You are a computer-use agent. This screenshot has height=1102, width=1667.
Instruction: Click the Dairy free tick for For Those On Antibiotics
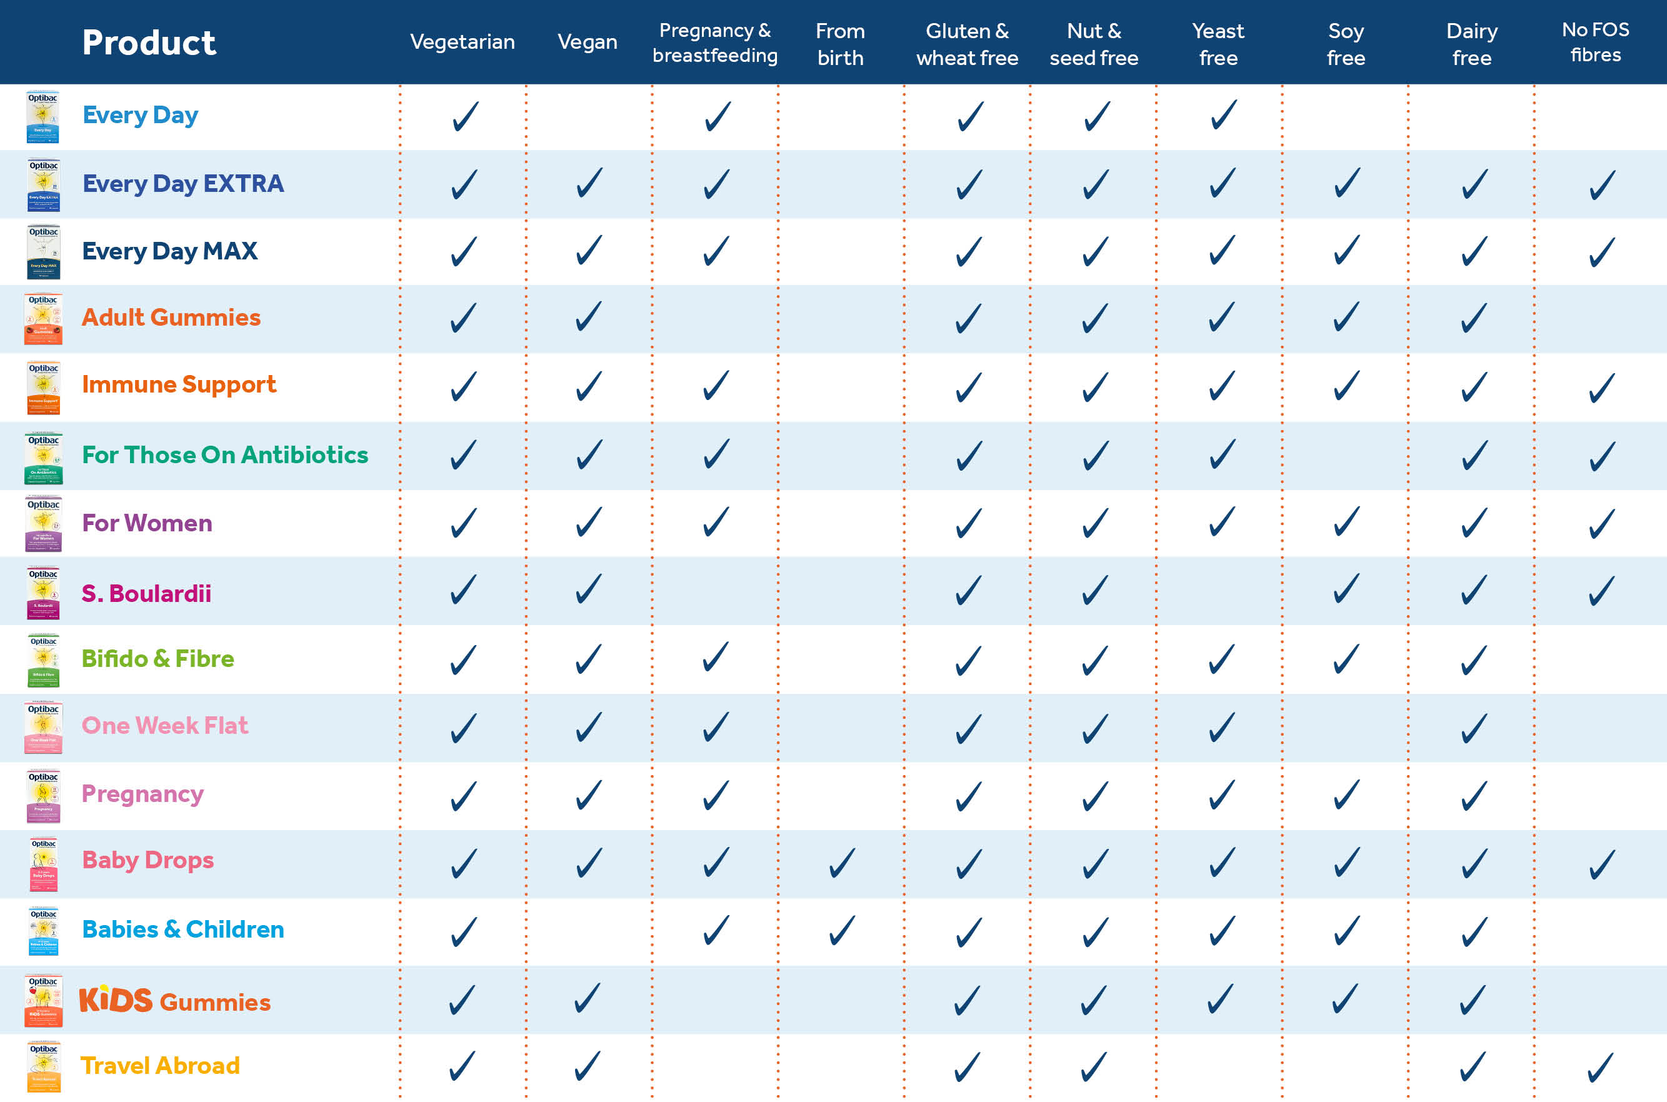1474,456
